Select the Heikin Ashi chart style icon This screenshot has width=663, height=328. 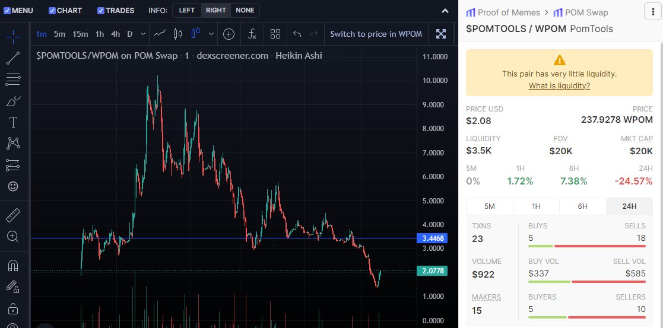[x=196, y=34]
